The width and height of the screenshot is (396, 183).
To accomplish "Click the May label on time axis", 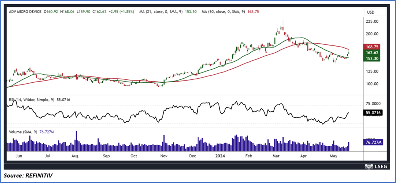I will [334, 156].
